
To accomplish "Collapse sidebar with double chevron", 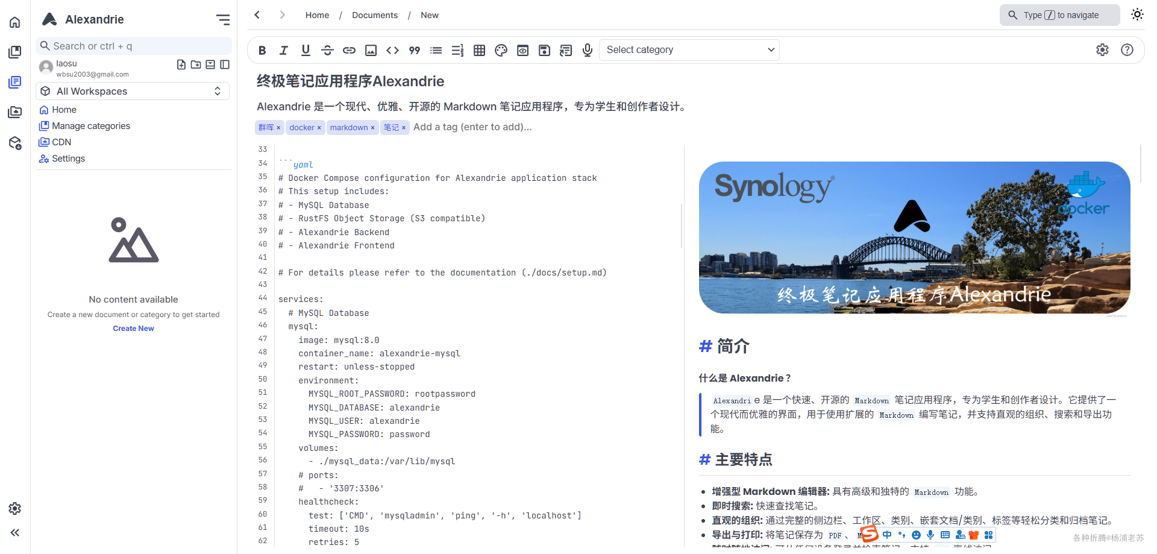I will point(15,533).
